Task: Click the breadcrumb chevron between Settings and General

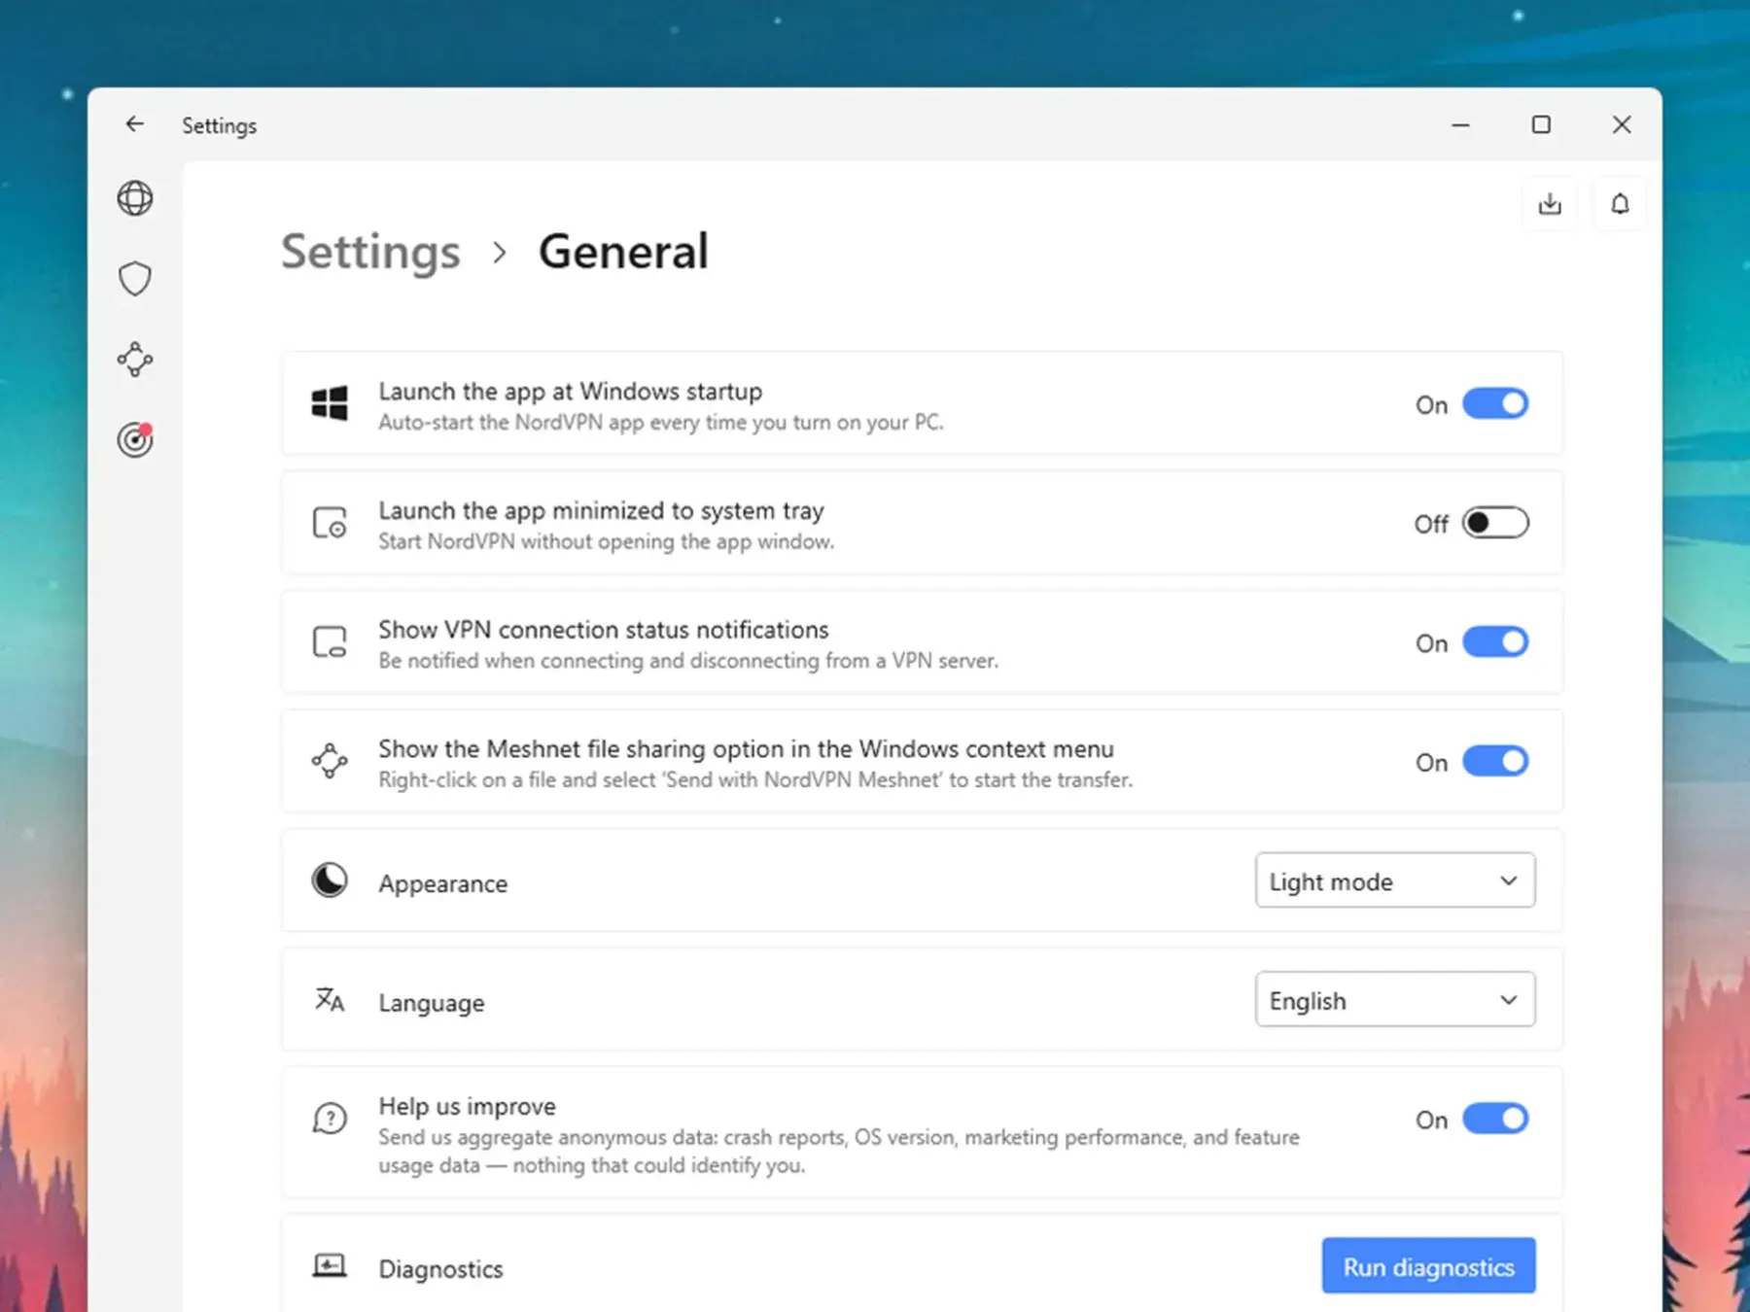Action: [x=500, y=253]
